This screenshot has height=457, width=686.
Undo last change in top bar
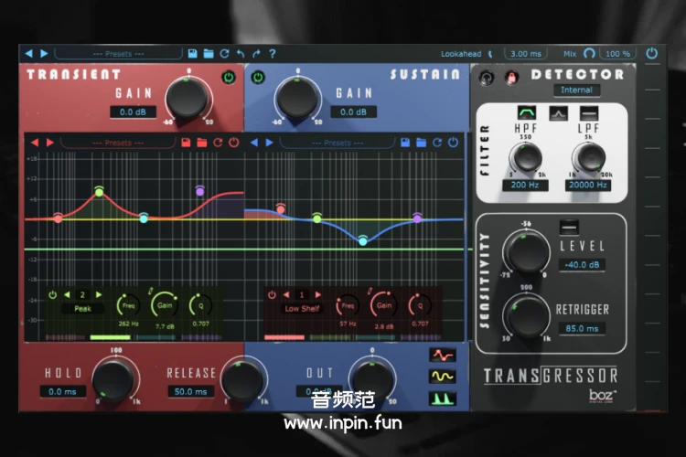point(241,53)
